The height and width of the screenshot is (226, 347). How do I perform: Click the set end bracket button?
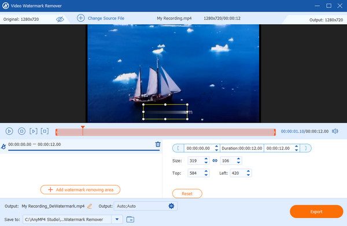[x=305, y=148]
